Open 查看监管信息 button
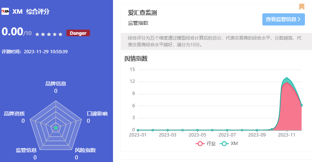The width and height of the screenshot is (312, 162). (x=283, y=19)
